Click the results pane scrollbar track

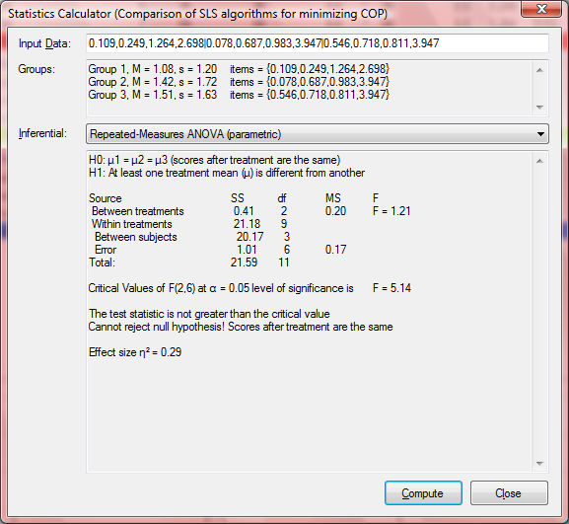pyautogui.click(x=539, y=312)
